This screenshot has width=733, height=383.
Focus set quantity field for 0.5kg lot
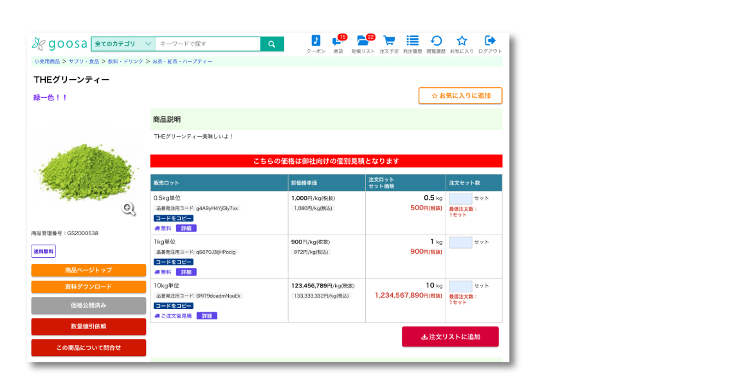pos(460,199)
